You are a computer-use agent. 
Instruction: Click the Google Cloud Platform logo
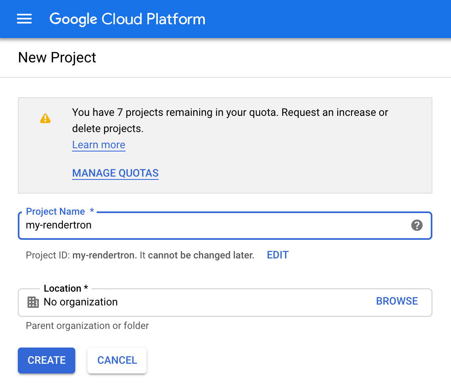pyautogui.click(x=127, y=19)
